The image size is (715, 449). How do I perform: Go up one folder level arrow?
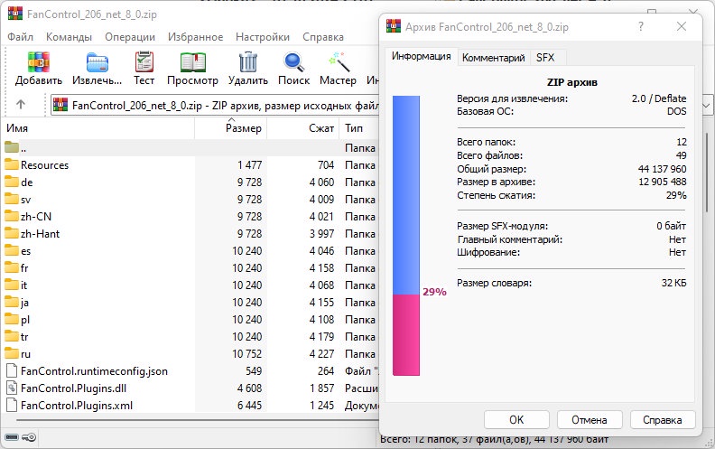pos(21,105)
